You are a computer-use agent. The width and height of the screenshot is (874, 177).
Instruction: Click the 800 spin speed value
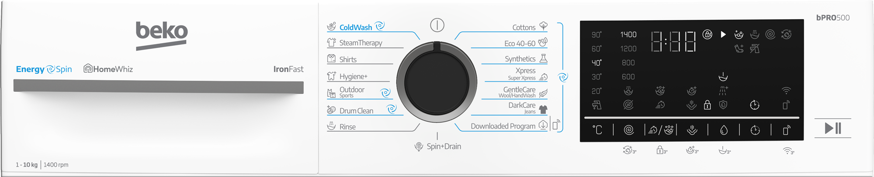628,63
